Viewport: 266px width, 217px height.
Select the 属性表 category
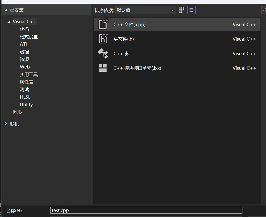(27, 82)
